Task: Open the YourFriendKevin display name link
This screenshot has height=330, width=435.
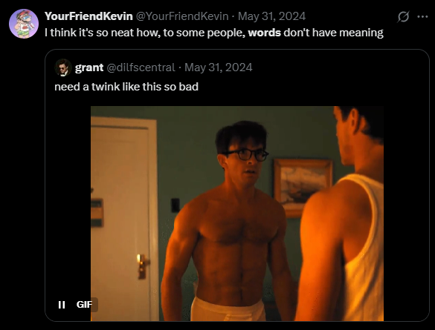Action: 88,16
